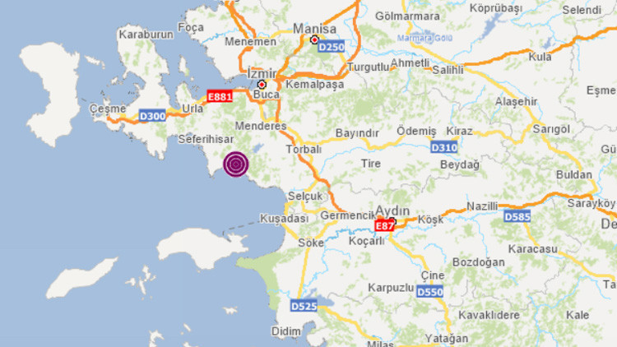Click the blue D525 highway badge
The width and height of the screenshot is (617, 347).
(x=304, y=306)
